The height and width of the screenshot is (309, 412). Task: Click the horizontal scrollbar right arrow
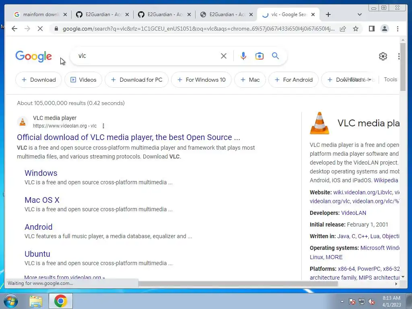[x=396, y=284]
